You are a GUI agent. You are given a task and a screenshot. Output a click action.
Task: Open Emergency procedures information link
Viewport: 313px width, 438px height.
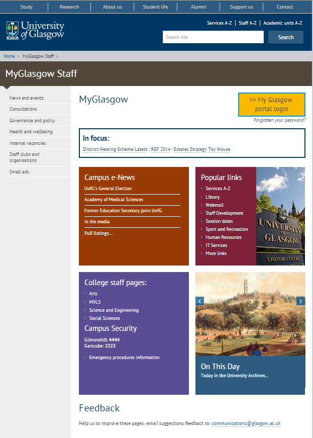pyautogui.click(x=124, y=358)
